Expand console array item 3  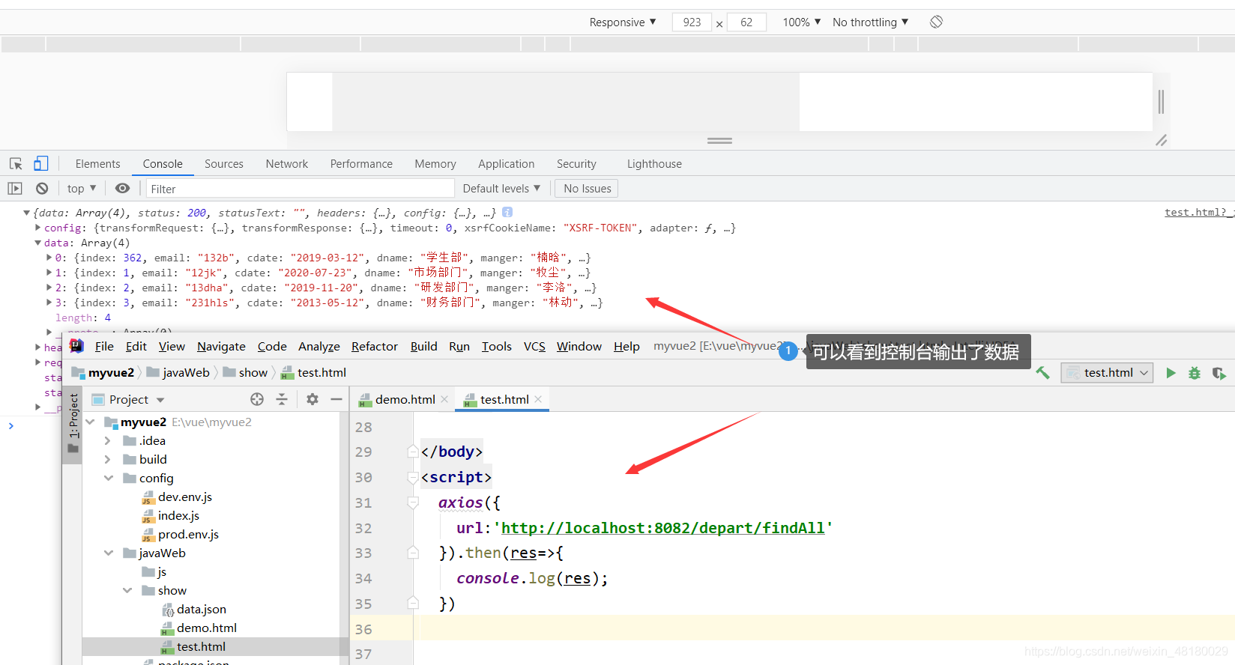[49, 303]
